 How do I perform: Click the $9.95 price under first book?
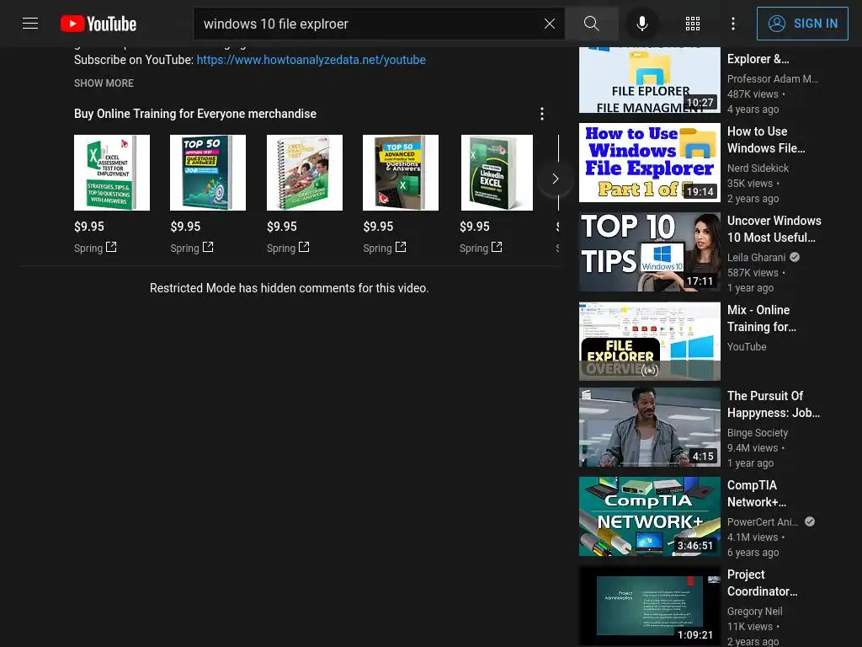click(x=89, y=226)
